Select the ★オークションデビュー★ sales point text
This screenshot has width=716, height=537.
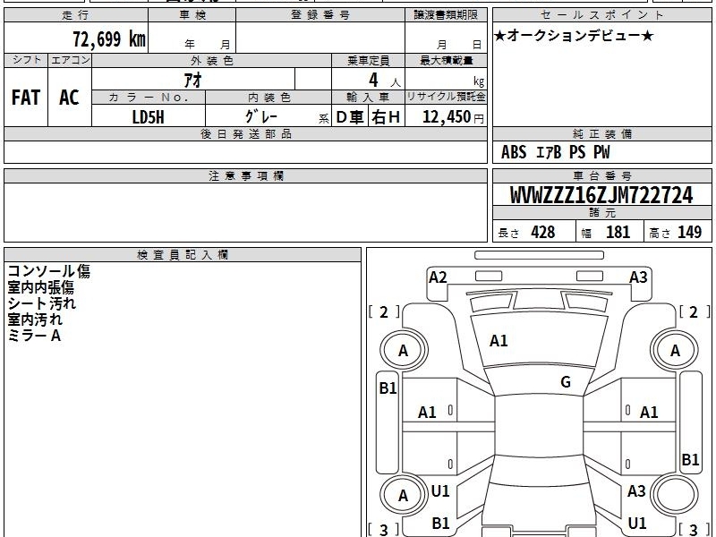(574, 36)
